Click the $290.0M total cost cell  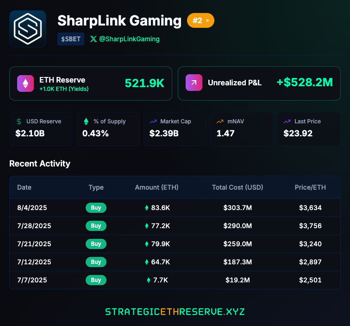tap(237, 226)
